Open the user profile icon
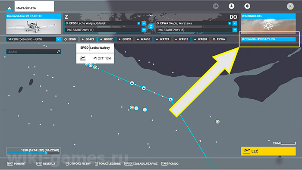Image resolution: width=302 pixels, height=170 pixels. (x=231, y=6)
